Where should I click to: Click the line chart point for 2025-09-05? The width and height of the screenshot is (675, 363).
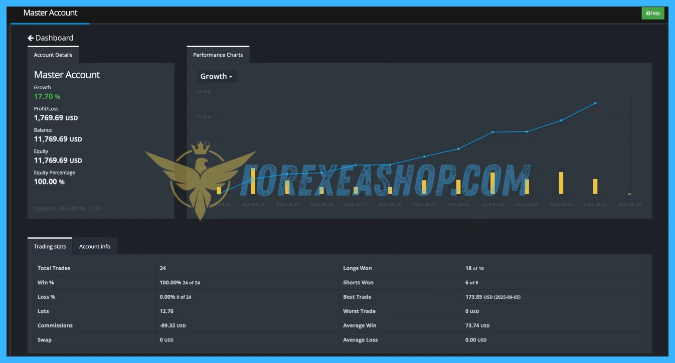[x=595, y=103]
